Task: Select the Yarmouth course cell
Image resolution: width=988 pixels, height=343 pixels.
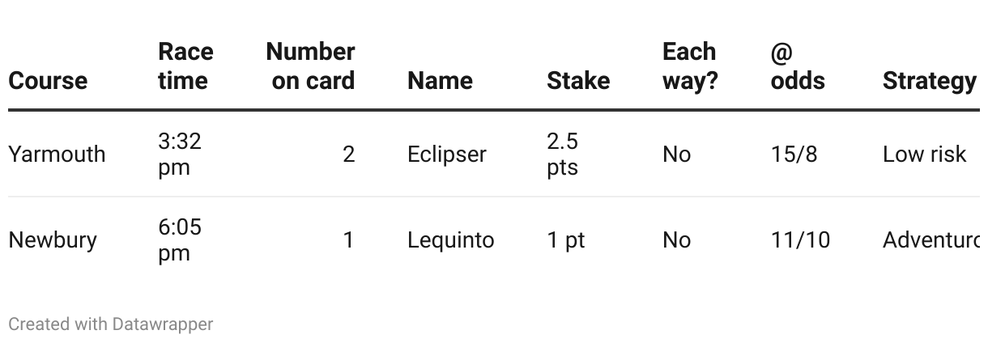Action: (x=57, y=154)
